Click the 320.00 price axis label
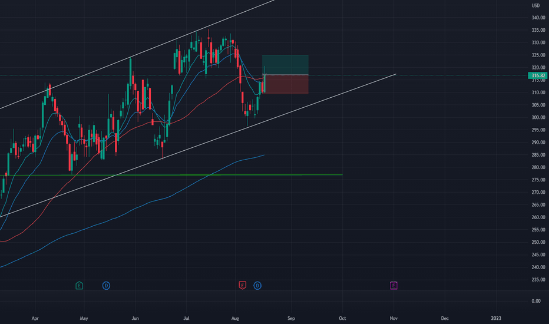The width and height of the screenshot is (549, 324). click(x=538, y=68)
